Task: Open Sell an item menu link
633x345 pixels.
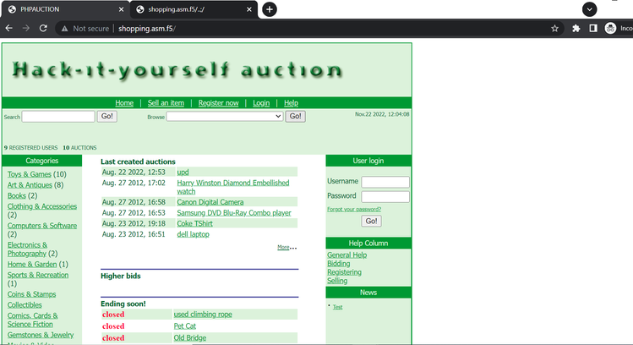Action: 166,103
